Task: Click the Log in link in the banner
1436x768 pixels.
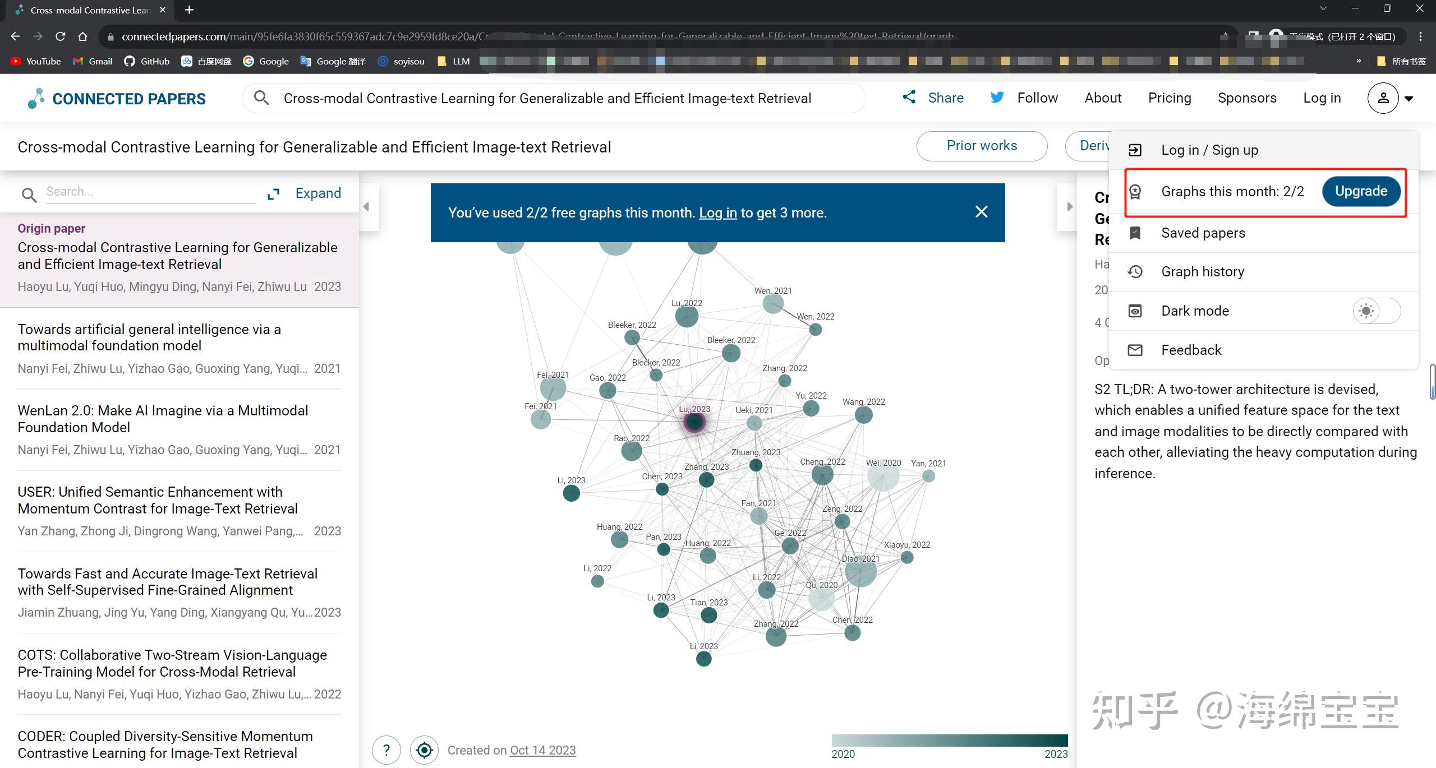Action: 717,213
